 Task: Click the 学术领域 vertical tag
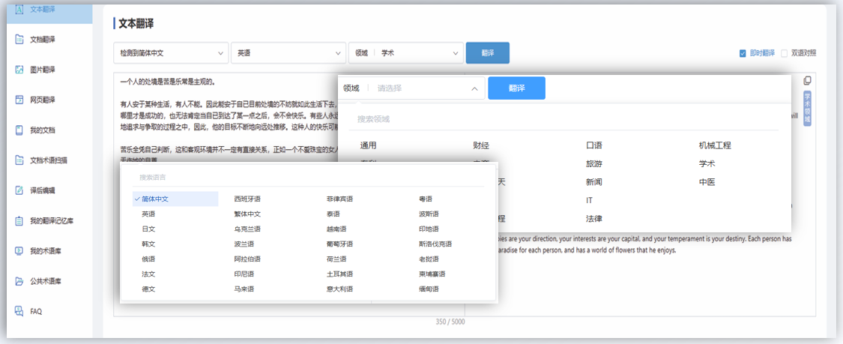click(807, 109)
